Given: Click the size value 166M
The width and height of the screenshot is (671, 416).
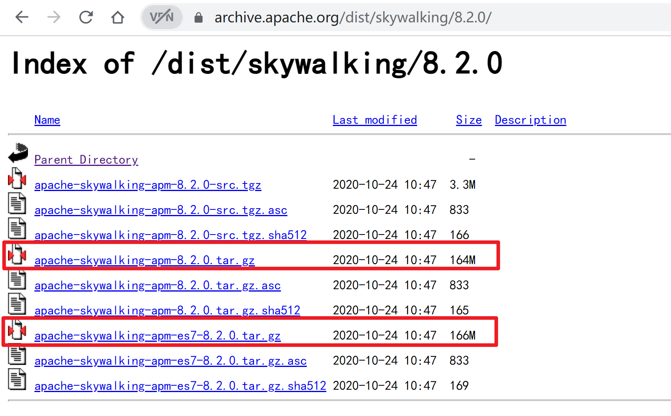Looking at the screenshot, I should point(463,335).
